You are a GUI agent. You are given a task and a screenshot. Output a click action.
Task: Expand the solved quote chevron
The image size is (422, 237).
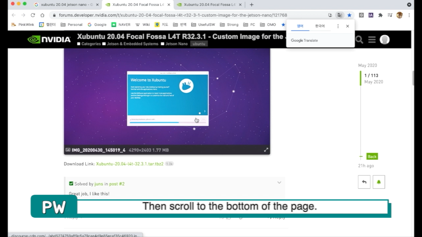point(279,183)
